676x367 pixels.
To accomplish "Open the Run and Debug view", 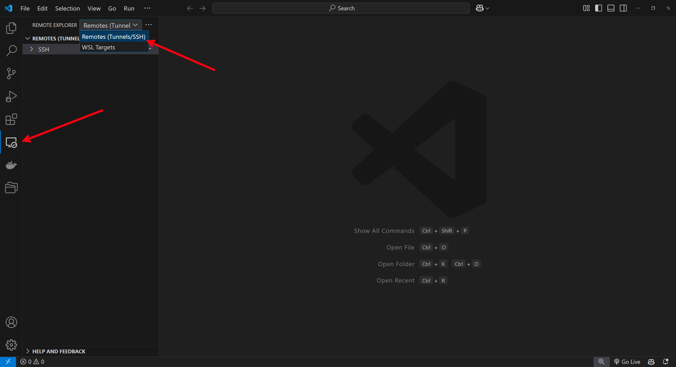I will point(11,96).
